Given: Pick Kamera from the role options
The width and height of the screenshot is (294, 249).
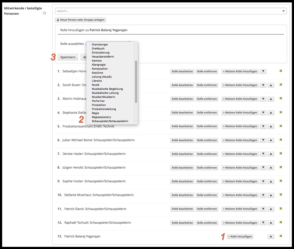Looking at the screenshot, I should pos(97,61).
